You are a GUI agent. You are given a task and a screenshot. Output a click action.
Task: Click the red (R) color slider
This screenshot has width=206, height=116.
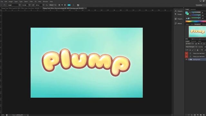point(196,13)
